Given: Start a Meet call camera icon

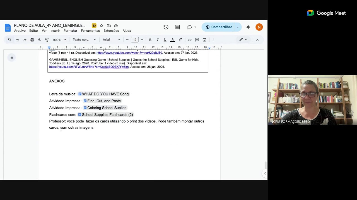Looking at the screenshot, I should pos(190,27).
